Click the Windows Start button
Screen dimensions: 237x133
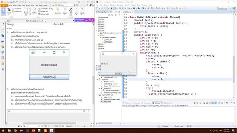(3, 130)
